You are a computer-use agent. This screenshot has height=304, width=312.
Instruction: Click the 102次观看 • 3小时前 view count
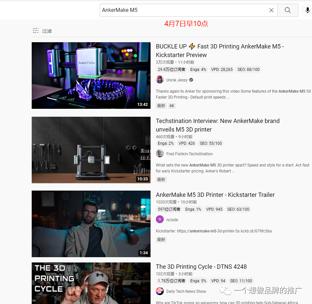coord(174,274)
